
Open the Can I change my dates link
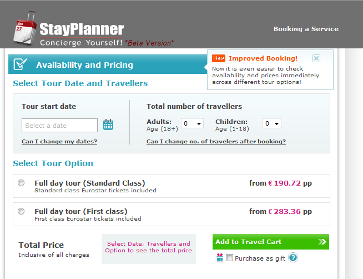59,141
